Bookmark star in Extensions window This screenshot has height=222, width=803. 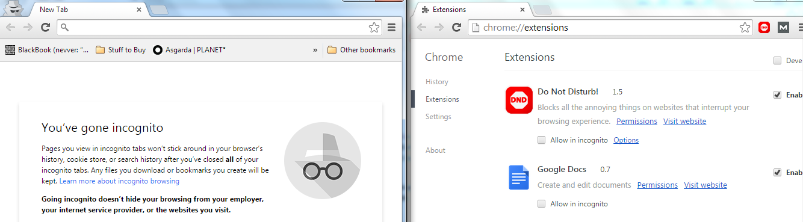pos(745,28)
